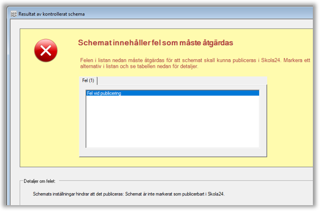Switch to the Fel (1) tab

click(88, 80)
